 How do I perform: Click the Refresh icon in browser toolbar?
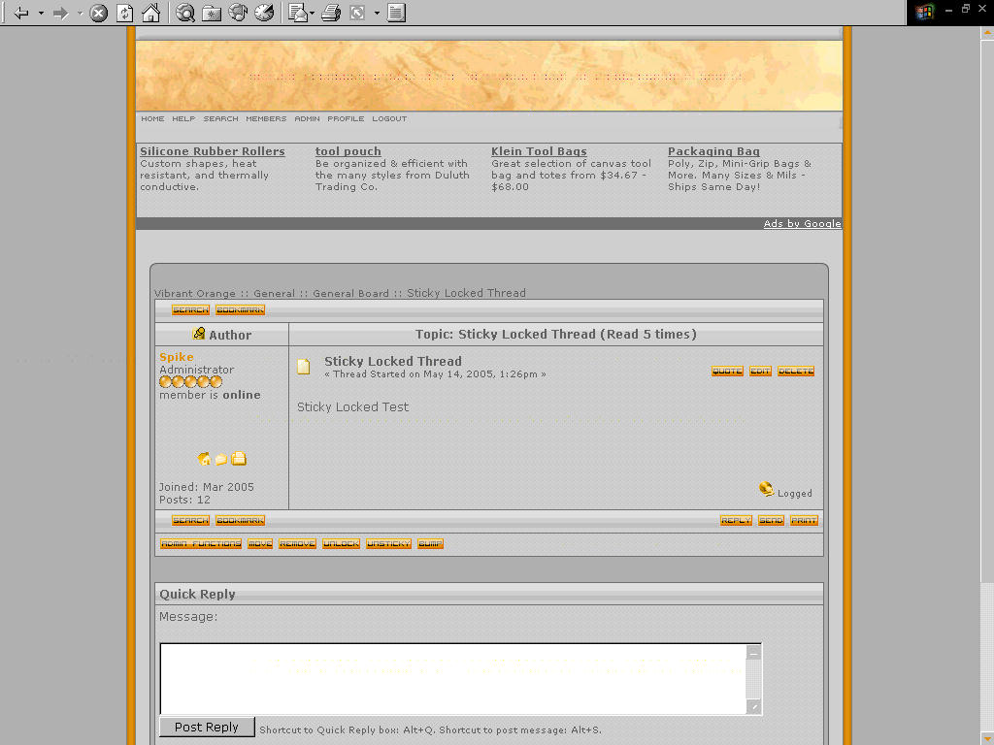[x=123, y=13]
